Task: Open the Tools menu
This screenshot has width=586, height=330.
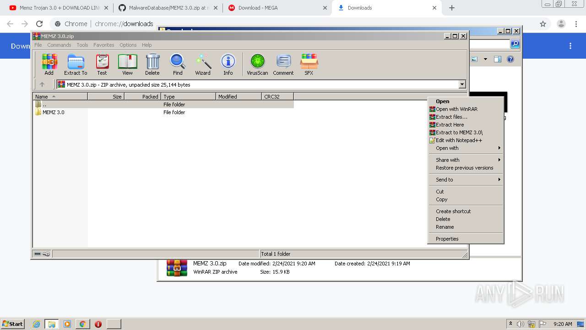Action: [82, 45]
